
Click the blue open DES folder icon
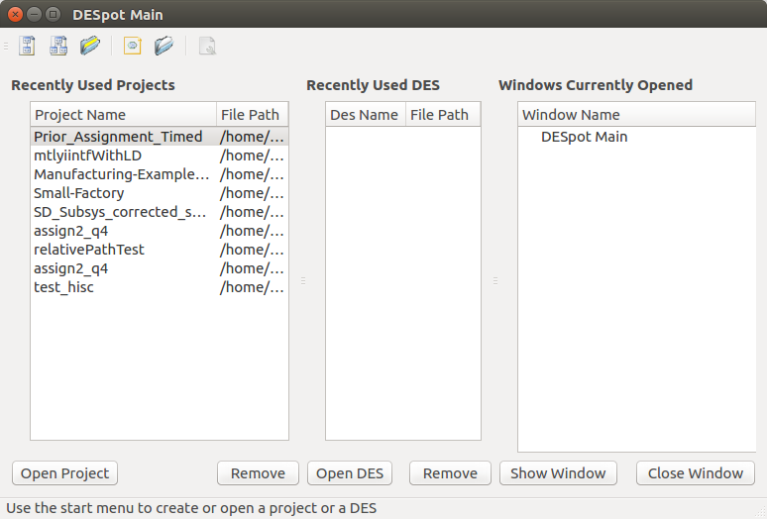164,46
